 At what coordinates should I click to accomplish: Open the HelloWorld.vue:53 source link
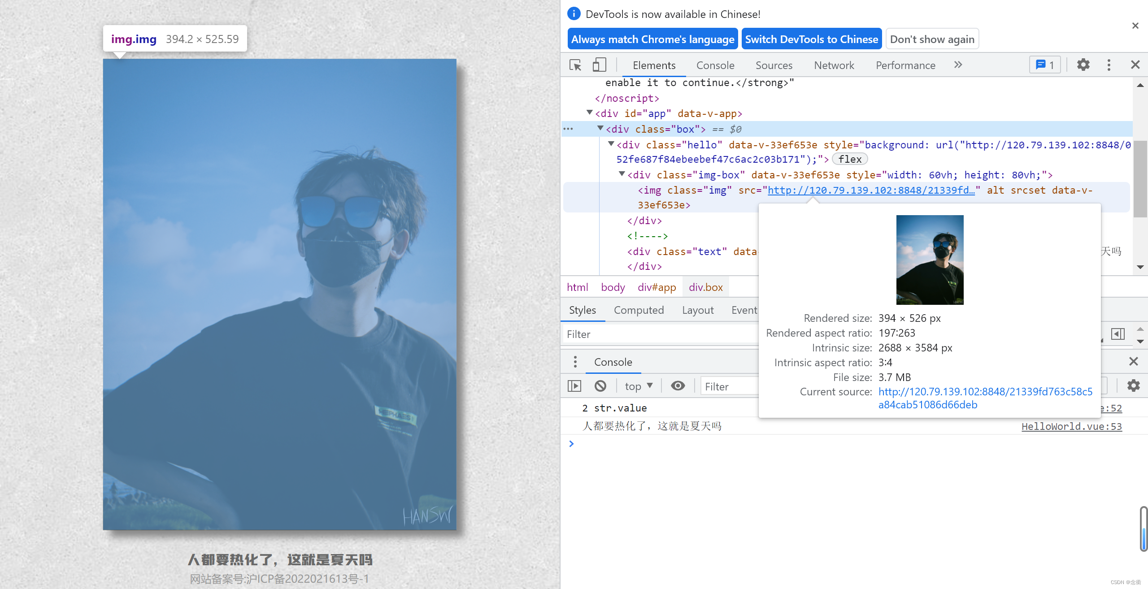(1072, 426)
